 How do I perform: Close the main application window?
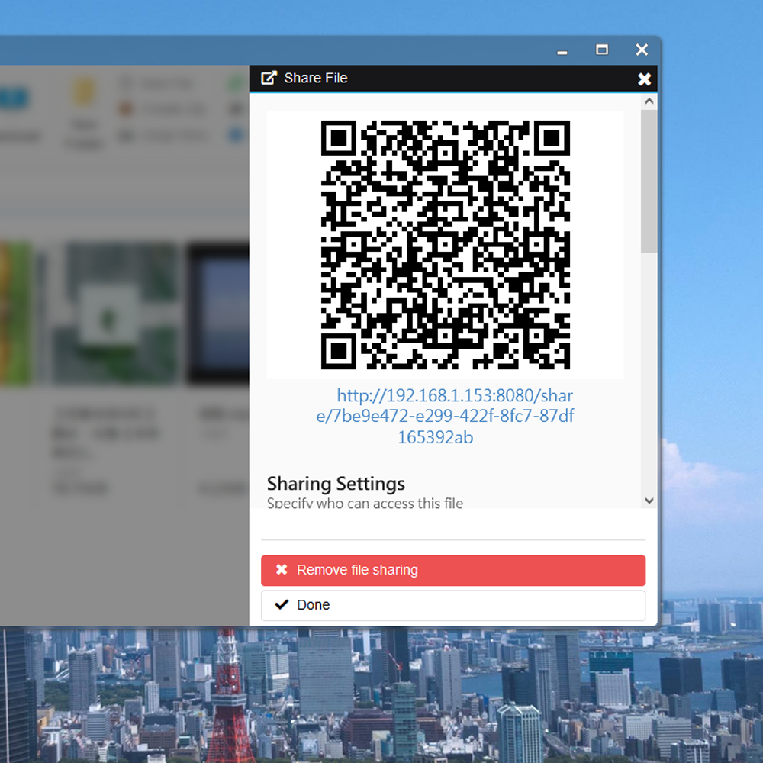point(642,50)
